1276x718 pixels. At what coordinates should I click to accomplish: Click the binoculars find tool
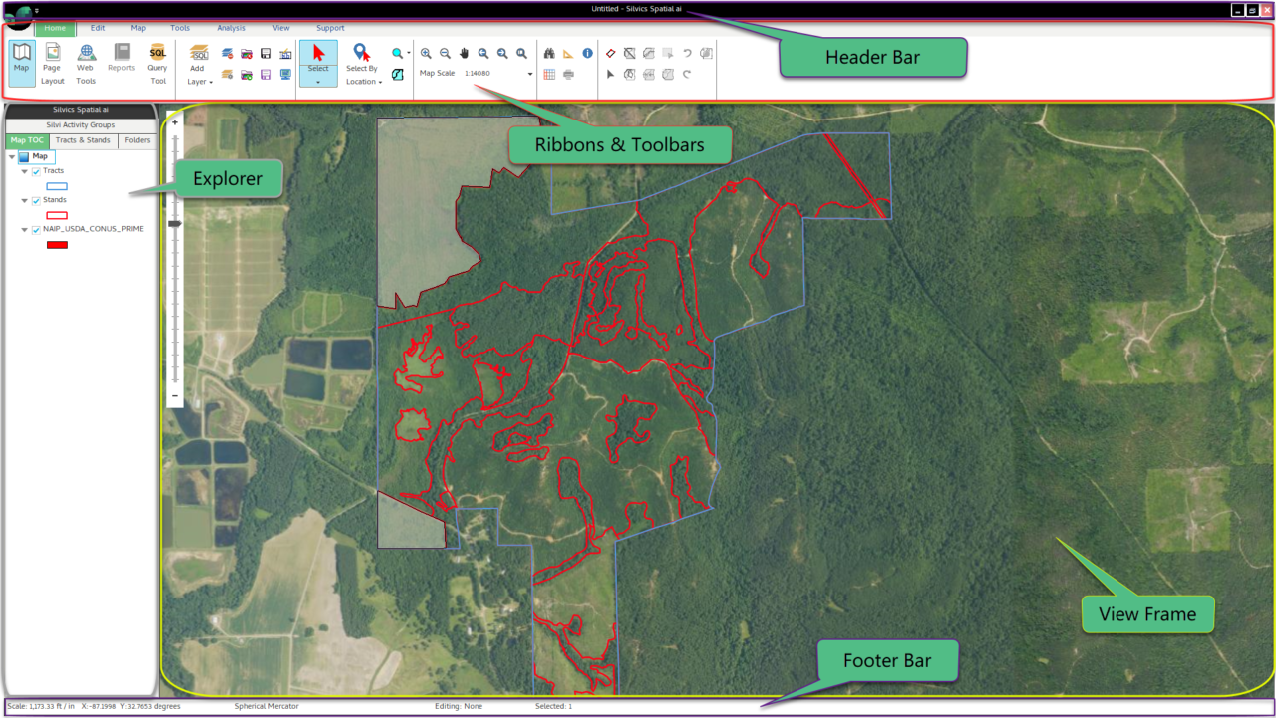[549, 54]
